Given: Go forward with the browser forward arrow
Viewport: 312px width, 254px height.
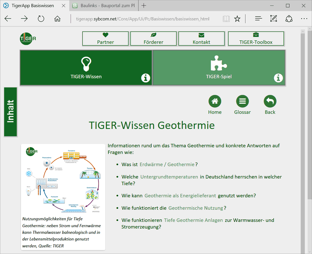Looking at the screenshot, I should [x=24, y=19].
